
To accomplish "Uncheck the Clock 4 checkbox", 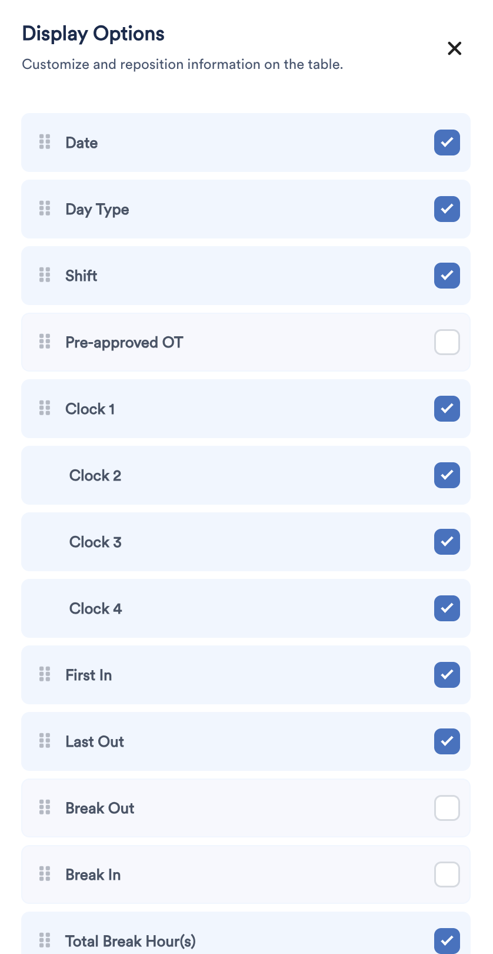I will point(447,608).
